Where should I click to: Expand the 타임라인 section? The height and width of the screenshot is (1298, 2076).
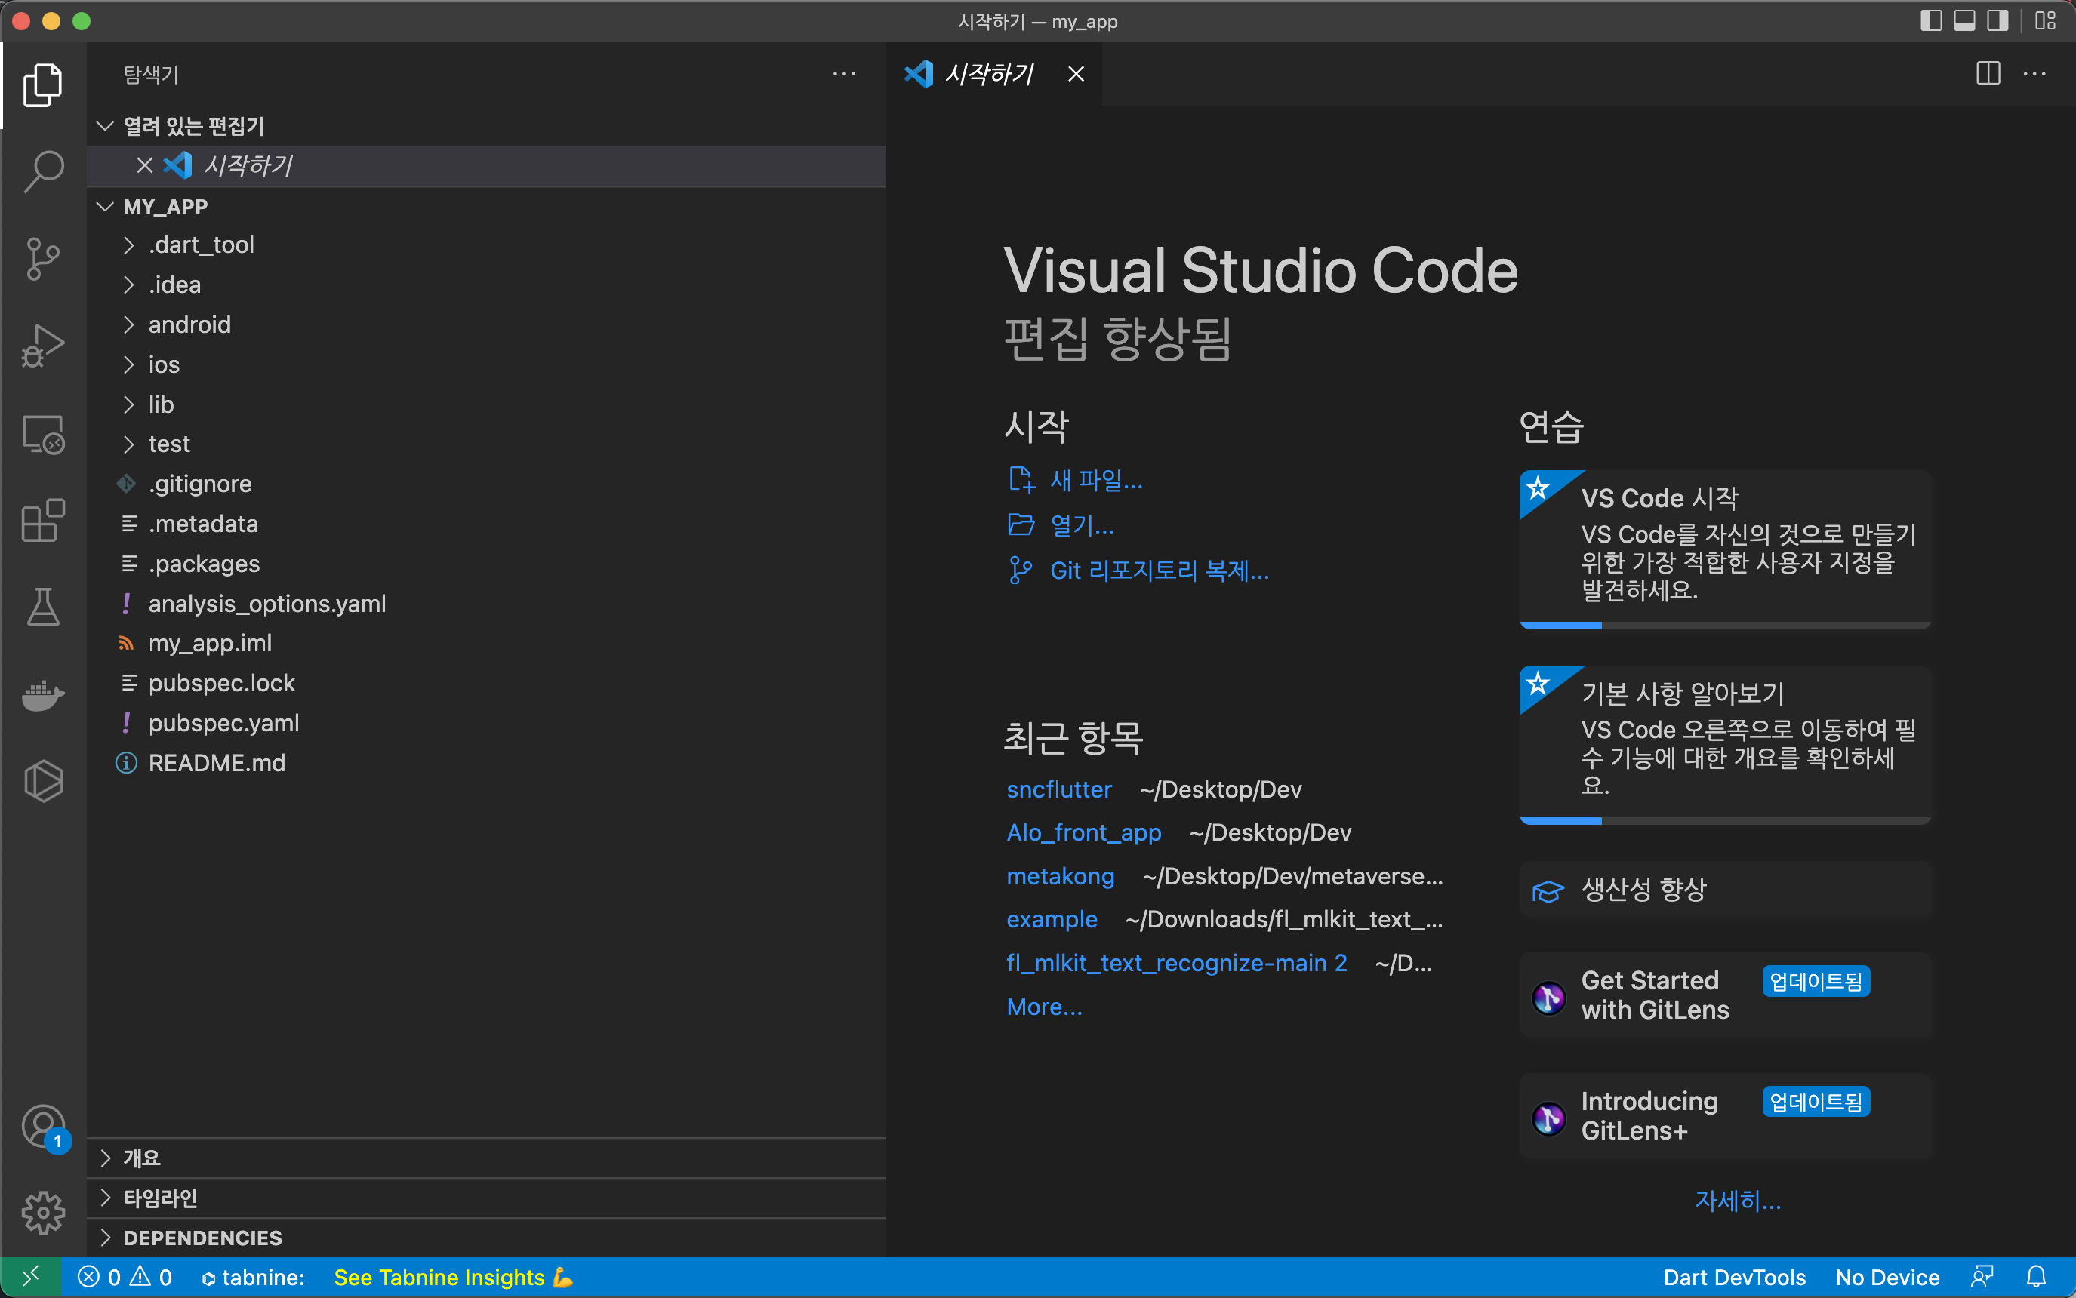(x=486, y=1198)
